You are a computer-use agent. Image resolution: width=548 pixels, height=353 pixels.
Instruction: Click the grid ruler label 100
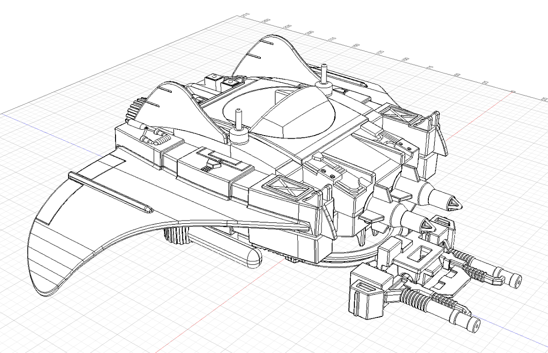point(406,59)
